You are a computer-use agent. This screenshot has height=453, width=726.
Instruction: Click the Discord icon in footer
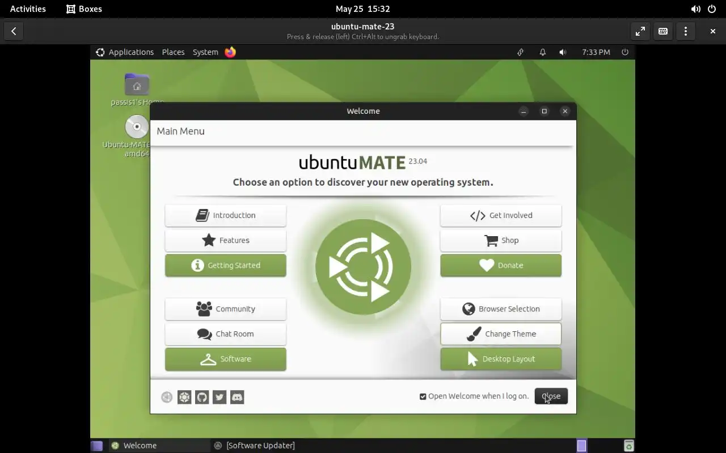pos(237,397)
